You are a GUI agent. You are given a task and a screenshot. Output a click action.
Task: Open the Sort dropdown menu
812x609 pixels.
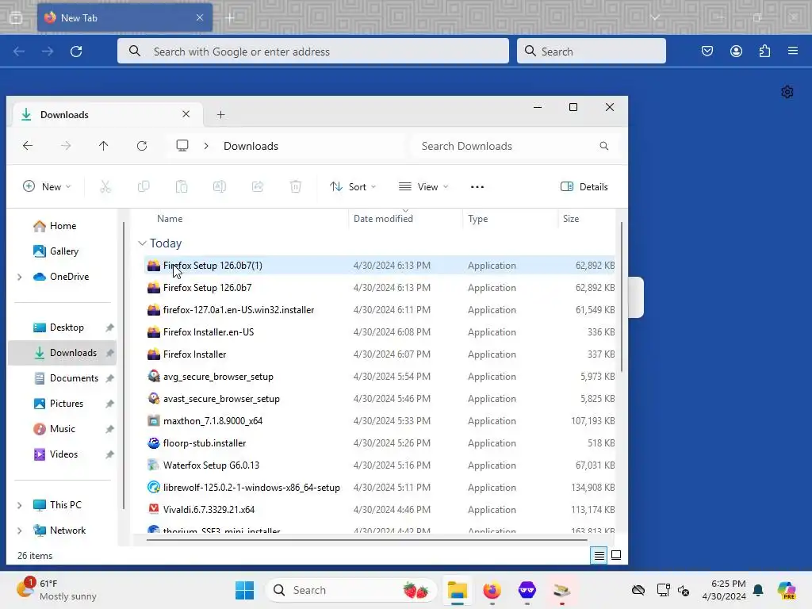coord(353,186)
